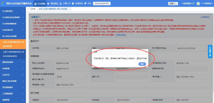Expand 建筑项目管理 in the sidebar
This screenshot has width=214, height=103.
[x=13, y=62]
